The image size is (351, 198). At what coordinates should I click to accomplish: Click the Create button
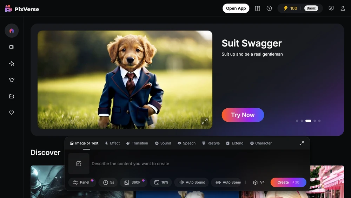tap(288, 182)
